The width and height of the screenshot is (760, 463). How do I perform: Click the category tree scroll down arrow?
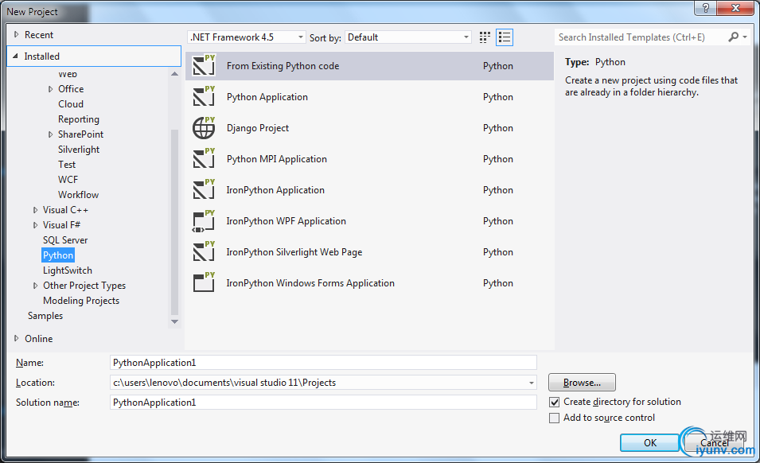[x=174, y=321]
